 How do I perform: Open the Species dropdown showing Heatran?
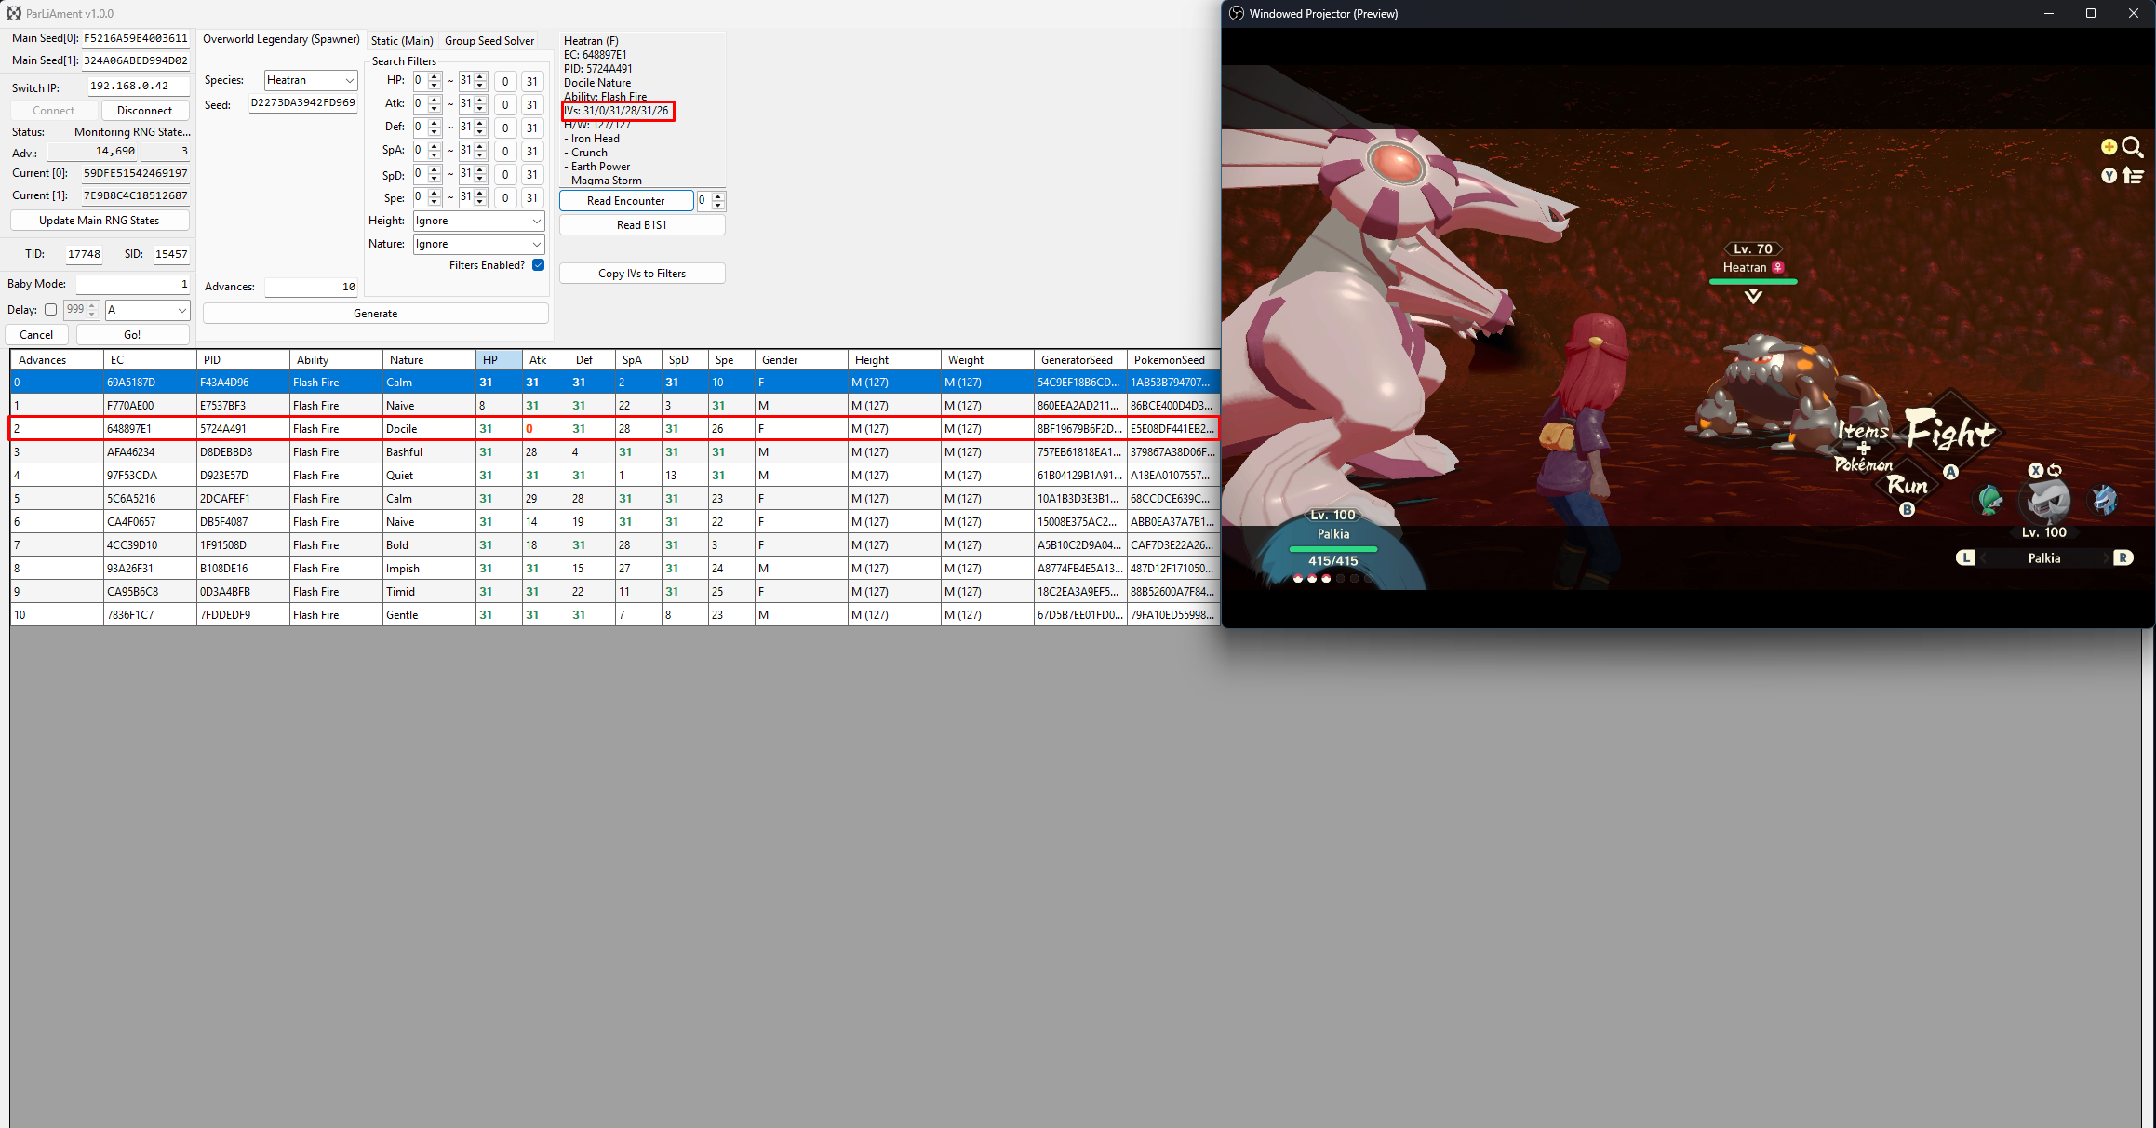310,80
